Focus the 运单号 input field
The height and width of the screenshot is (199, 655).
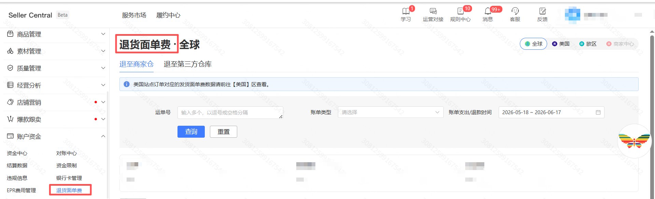click(230, 112)
